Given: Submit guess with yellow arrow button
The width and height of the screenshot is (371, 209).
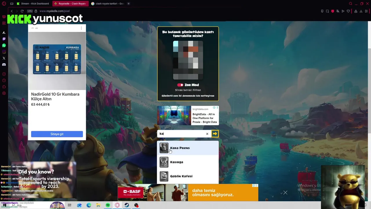Looking at the screenshot, I should pos(215,134).
